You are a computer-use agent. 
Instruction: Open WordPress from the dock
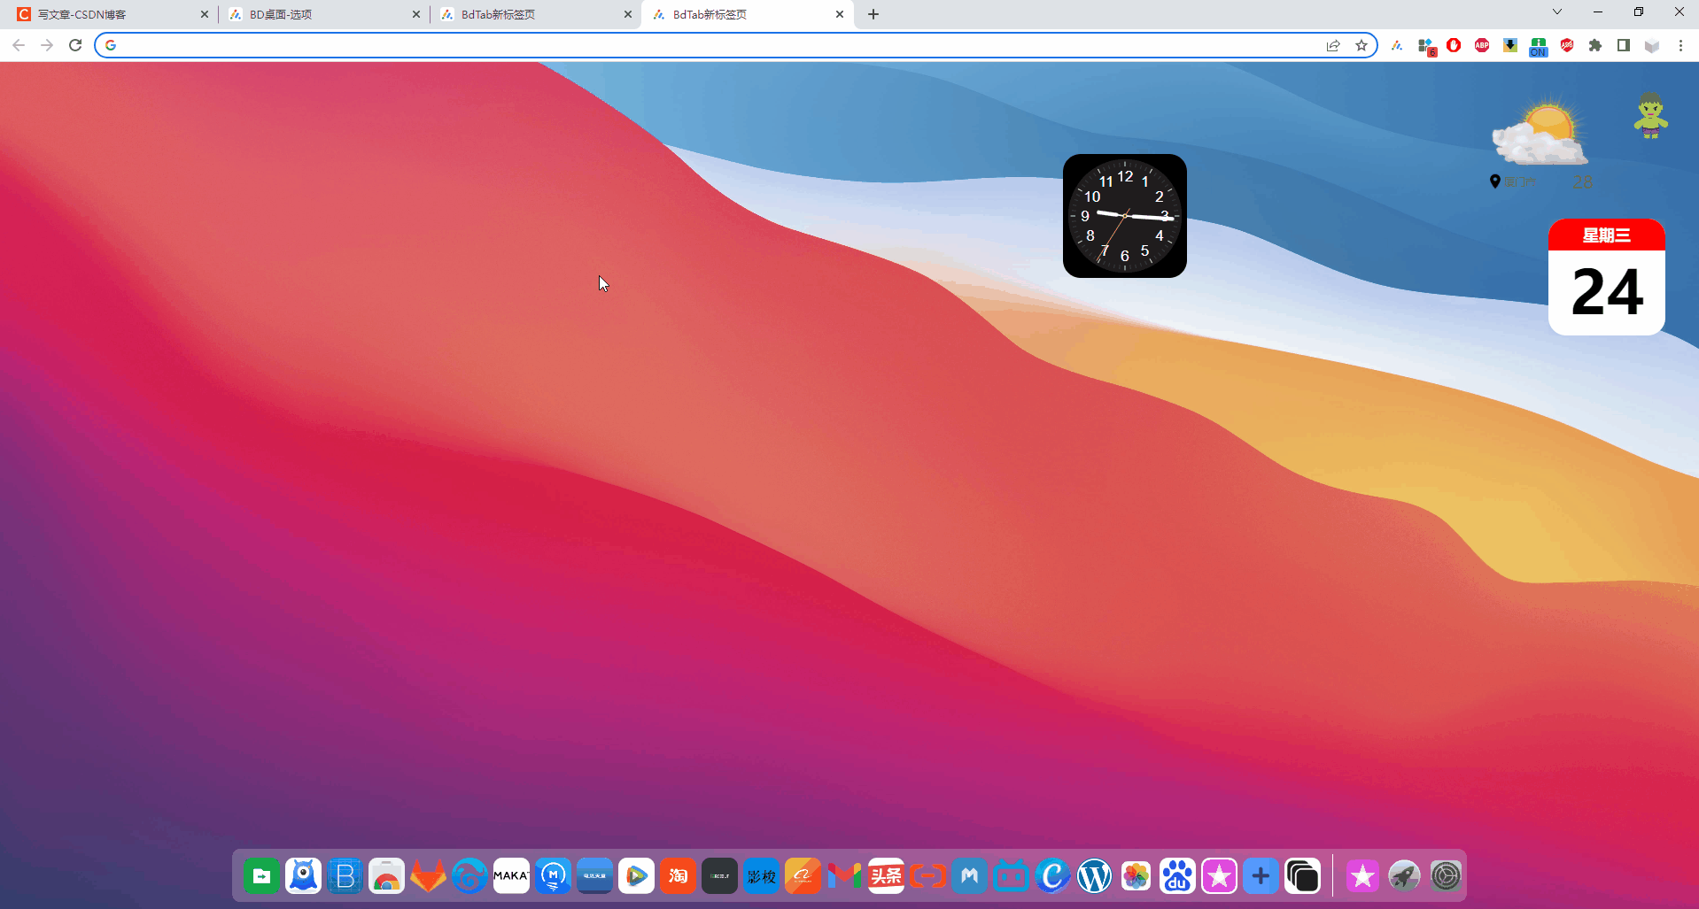(x=1095, y=876)
